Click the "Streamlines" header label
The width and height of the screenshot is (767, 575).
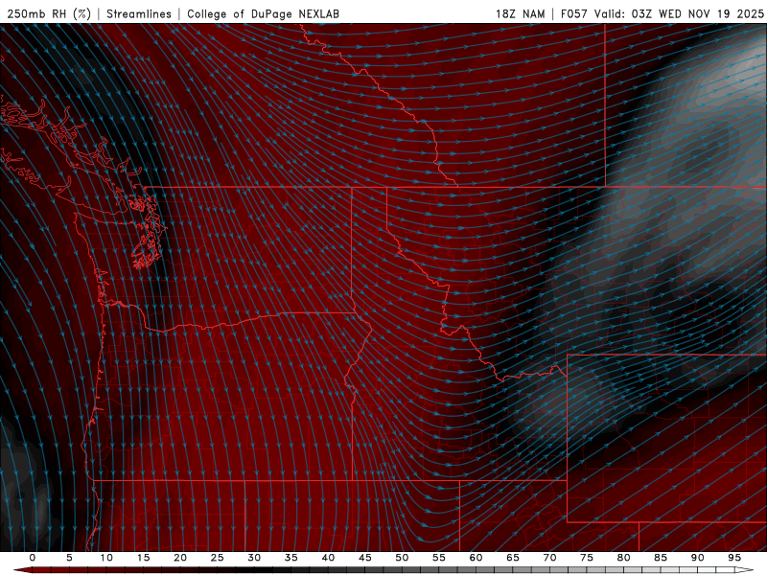139,13
